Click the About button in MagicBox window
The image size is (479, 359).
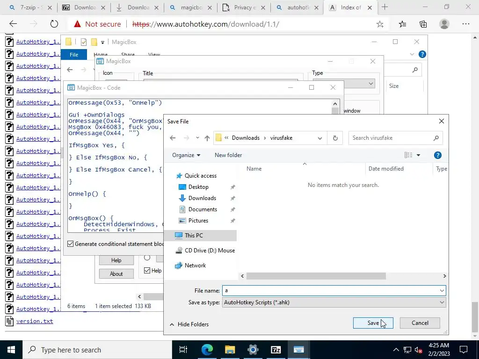pyautogui.click(x=116, y=274)
